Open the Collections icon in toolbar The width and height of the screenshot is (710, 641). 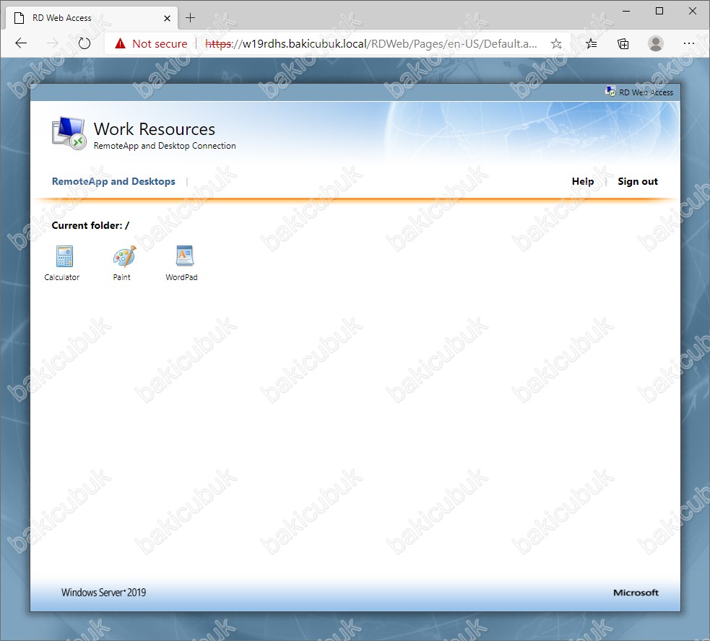coord(623,43)
